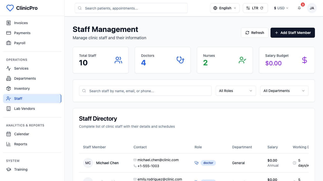Click the Invoices receipt icon
The height and width of the screenshot is (181, 323).
[x=9, y=23]
